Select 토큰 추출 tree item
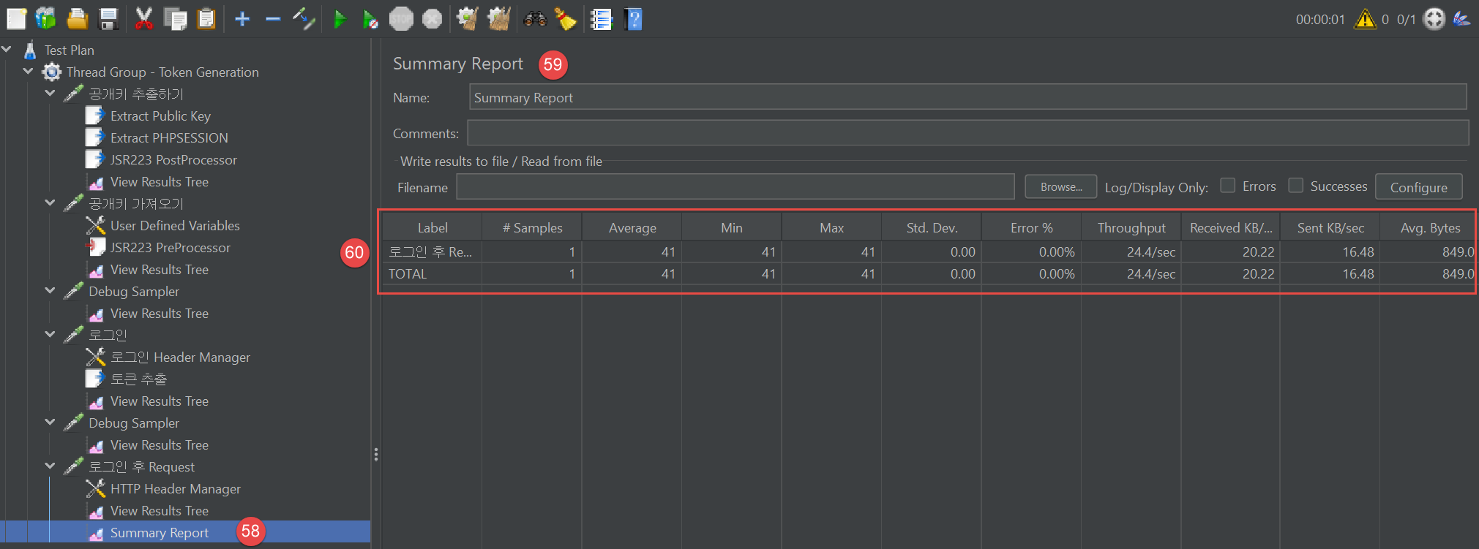 pyautogui.click(x=138, y=379)
